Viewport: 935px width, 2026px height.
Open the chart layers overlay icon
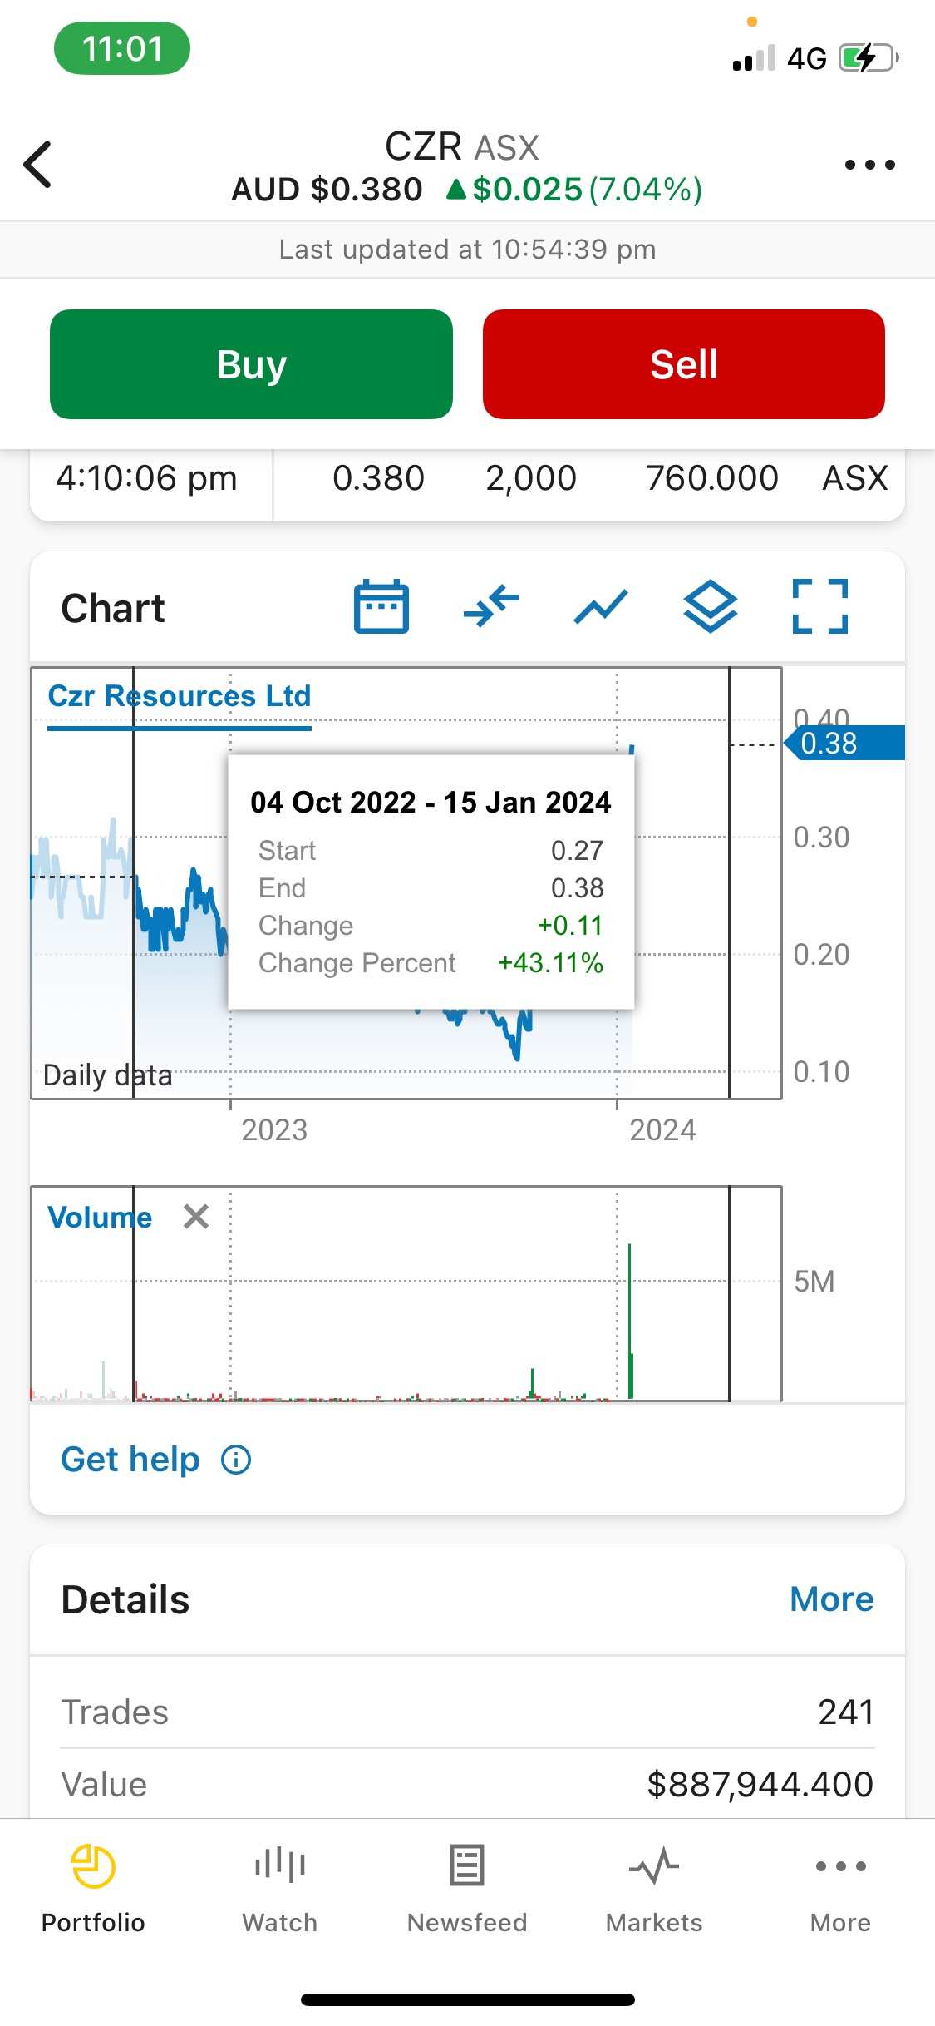711,607
